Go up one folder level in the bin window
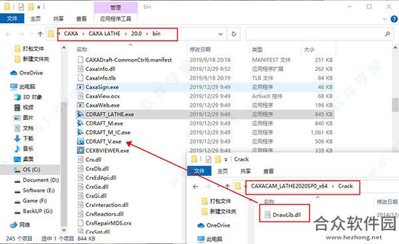Image resolution: width=399 pixels, height=244 pixels. click(x=40, y=34)
